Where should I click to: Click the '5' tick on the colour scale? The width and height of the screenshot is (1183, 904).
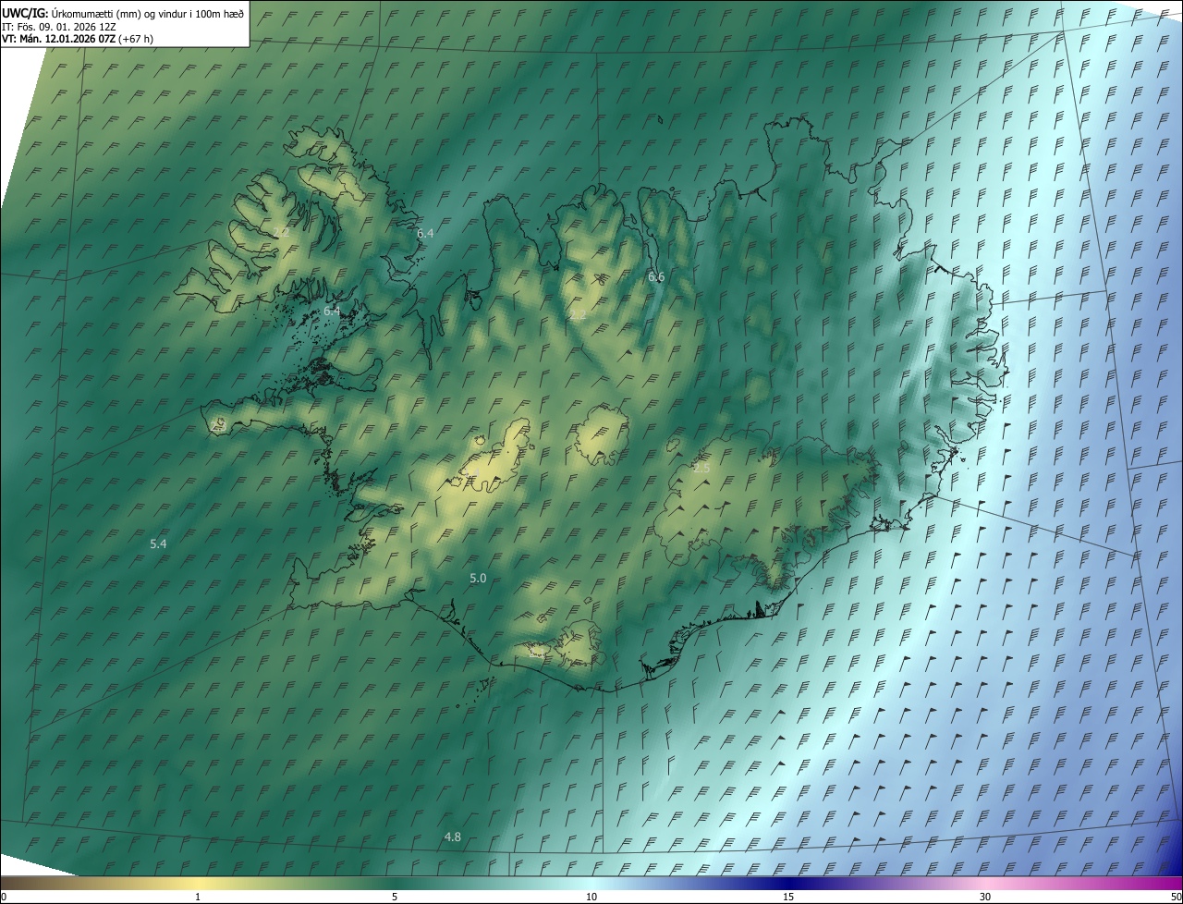pos(395,897)
